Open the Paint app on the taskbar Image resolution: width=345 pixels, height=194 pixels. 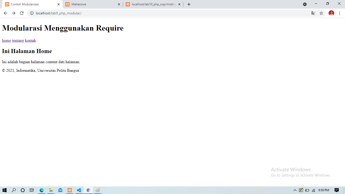tap(98, 190)
